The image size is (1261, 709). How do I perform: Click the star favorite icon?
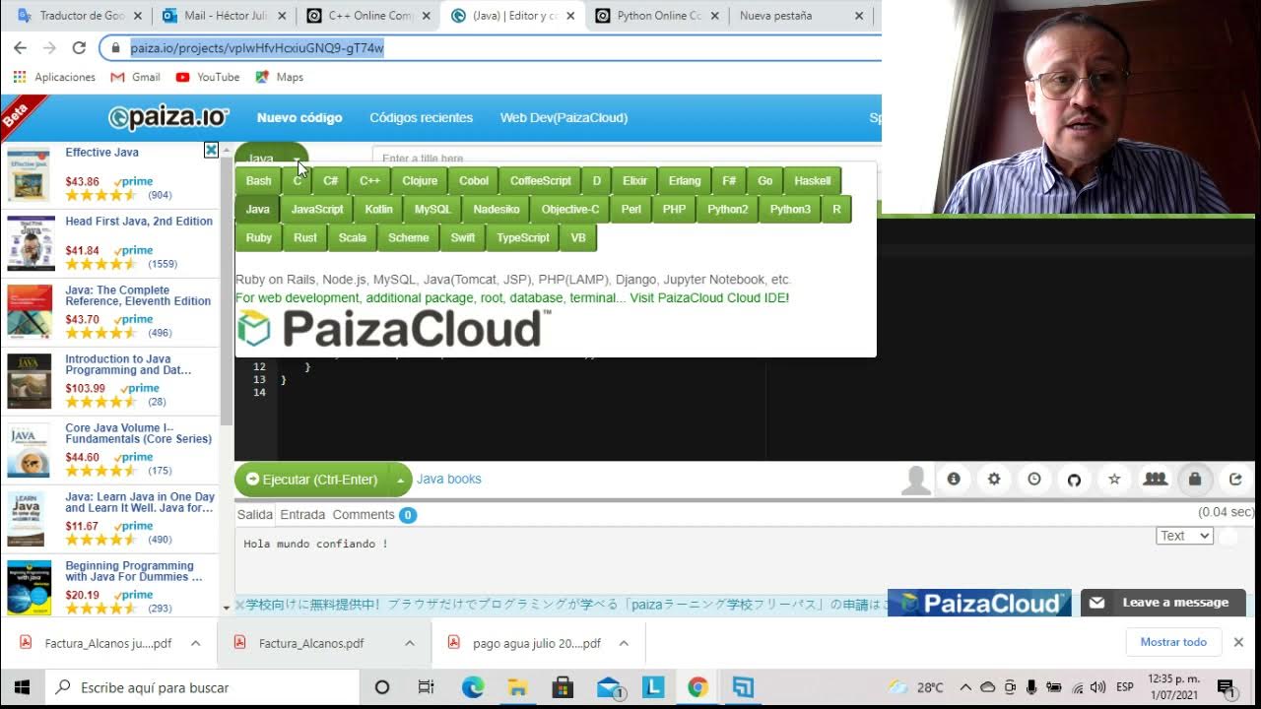[1114, 479]
